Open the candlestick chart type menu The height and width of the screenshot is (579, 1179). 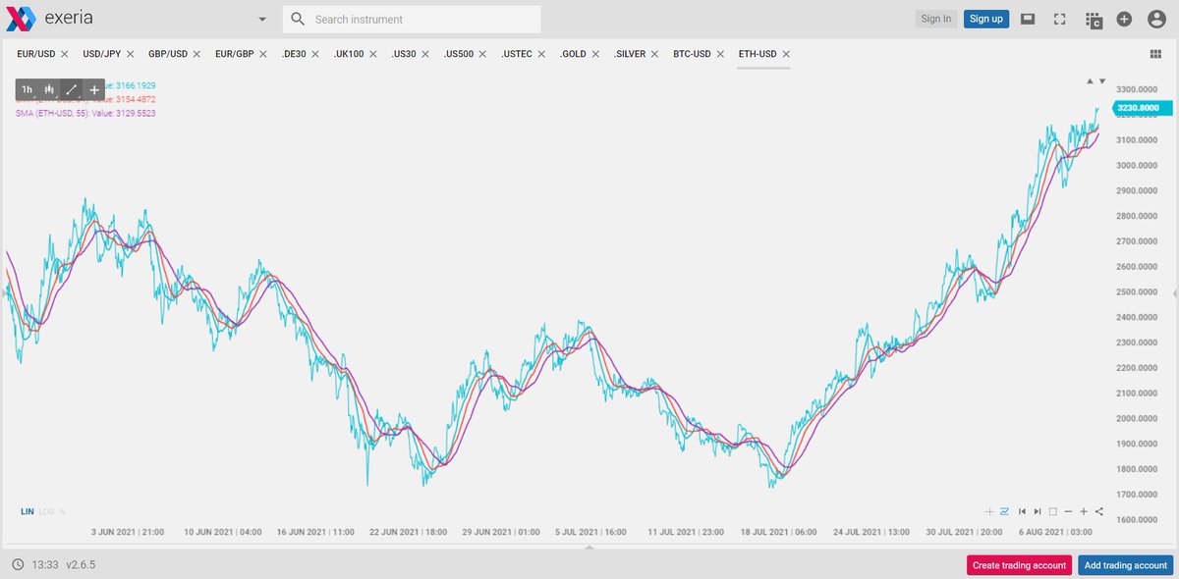click(49, 89)
